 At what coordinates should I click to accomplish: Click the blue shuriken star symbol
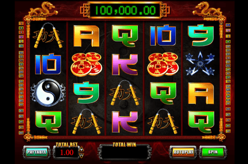pos(201,64)
